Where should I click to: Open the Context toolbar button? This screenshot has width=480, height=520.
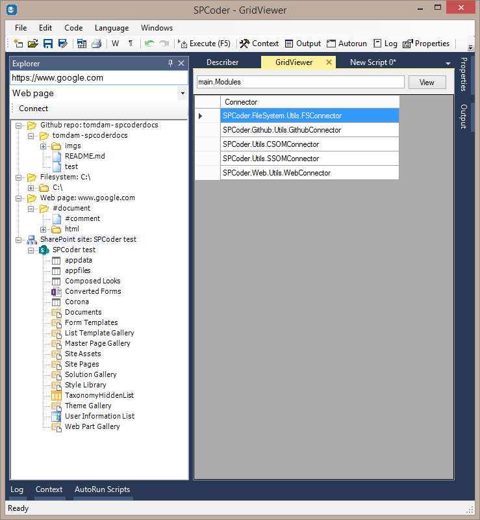[x=259, y=44]
